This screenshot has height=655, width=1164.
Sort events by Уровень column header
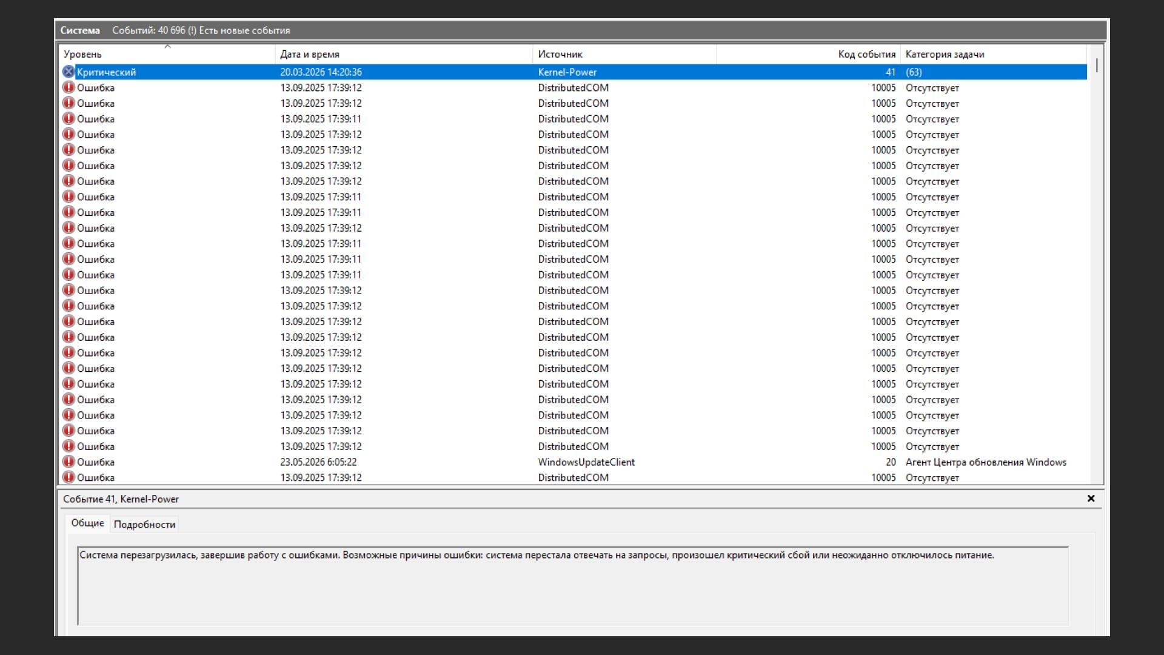167,54
